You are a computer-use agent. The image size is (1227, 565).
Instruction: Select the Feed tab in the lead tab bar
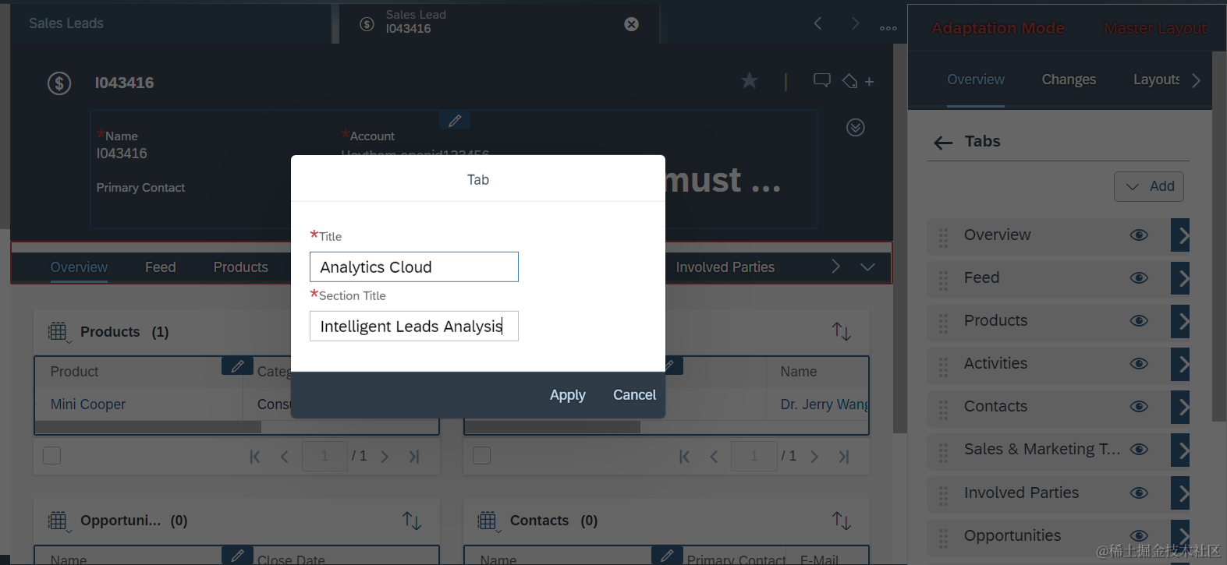160,267
